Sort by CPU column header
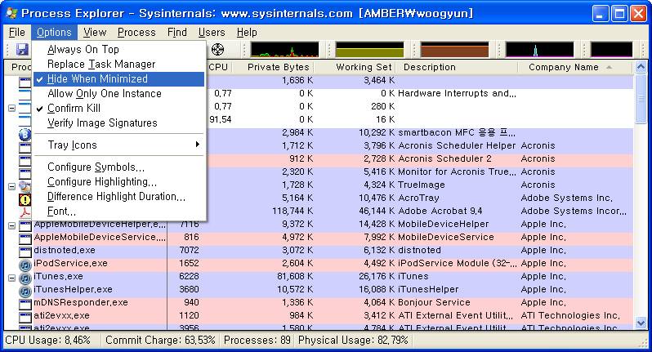This screenshot has height=352, width=652. click(219, 67)
